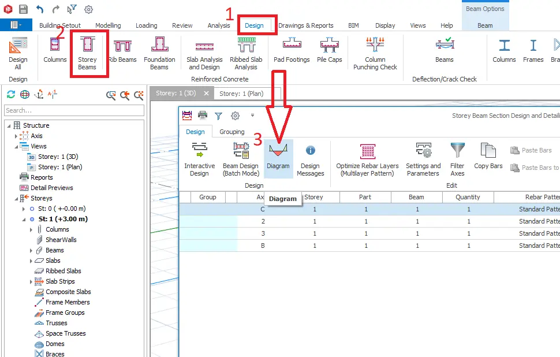Expand the Axis tree node
The height and width of the screenshot is (357, 560).
pyautogui.click(x=16, y=136)
